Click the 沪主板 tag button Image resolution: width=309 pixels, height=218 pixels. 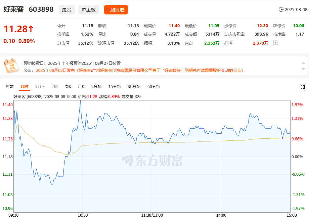88,10
